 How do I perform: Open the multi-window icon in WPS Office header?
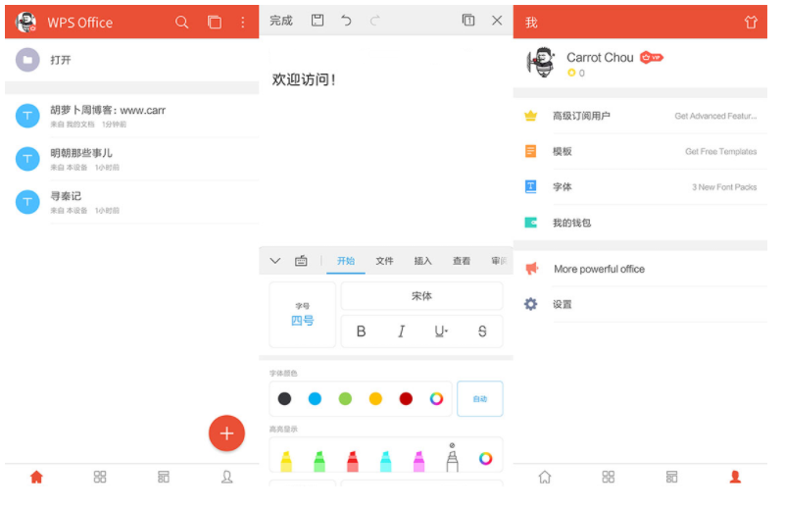pyautogui.click(x=215, y=22)
